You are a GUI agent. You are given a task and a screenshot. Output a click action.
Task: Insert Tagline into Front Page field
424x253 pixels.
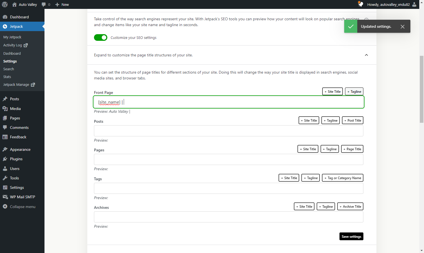354,91
